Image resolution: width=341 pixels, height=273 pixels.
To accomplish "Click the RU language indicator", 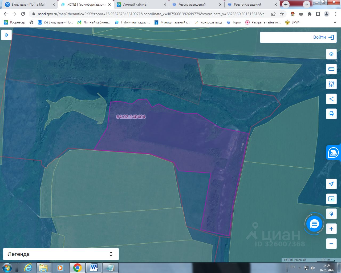I will [x=293, y=267].
